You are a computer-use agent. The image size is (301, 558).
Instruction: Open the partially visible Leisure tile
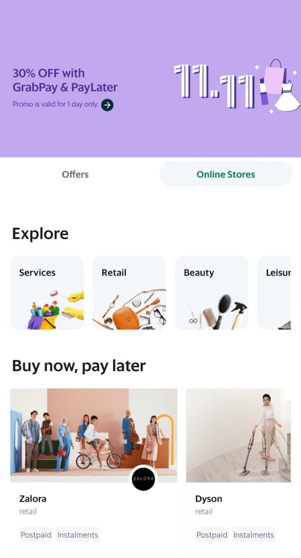pyautogui.click(x=273, y=293)
